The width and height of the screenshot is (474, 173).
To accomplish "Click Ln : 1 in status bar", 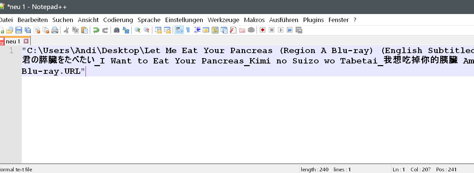I will tap(399, 170).
